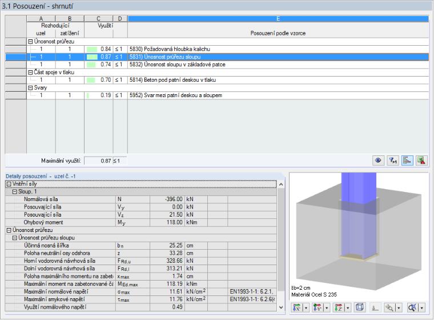Filter results exceeding ratio 1
Screen dimensions: 434x320
(x=393, y=161)
